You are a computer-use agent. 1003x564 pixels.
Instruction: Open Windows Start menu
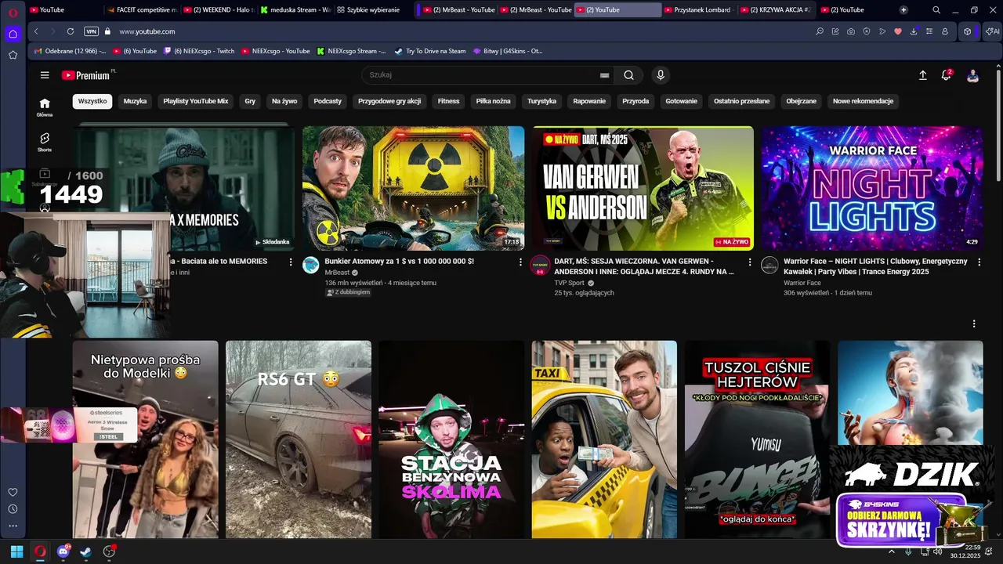(16, 551)
